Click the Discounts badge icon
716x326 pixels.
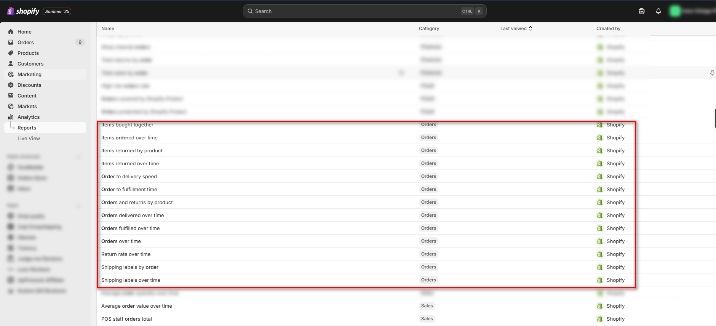[x=11, y=85]
